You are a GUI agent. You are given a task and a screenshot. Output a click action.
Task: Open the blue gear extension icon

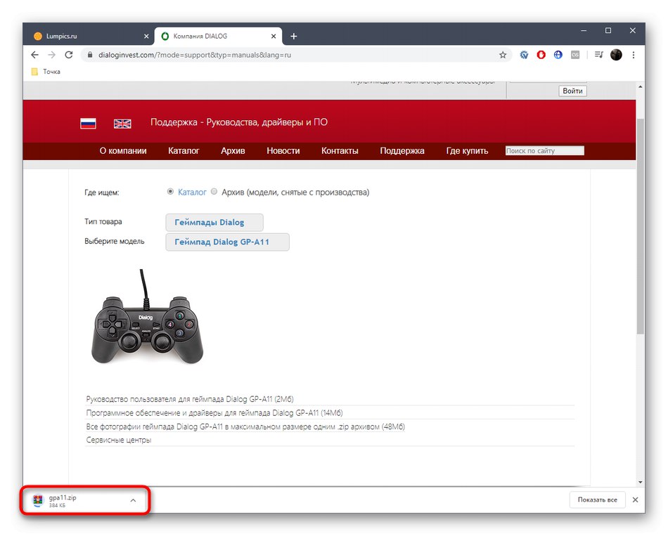click(x=524, y=55)
